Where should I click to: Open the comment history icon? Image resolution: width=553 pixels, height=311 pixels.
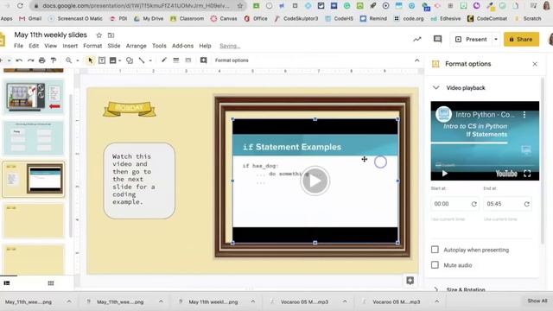[438, 39]
